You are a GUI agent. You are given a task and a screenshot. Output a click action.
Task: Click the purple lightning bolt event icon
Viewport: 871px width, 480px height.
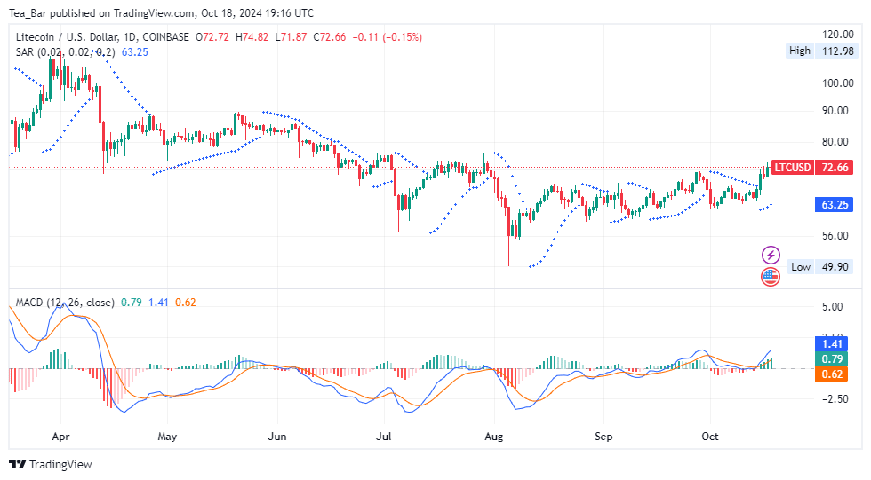(x=771, y=256)
